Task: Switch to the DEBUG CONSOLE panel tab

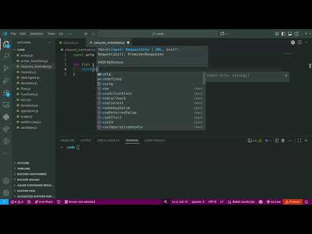Action: click(109, 140)
